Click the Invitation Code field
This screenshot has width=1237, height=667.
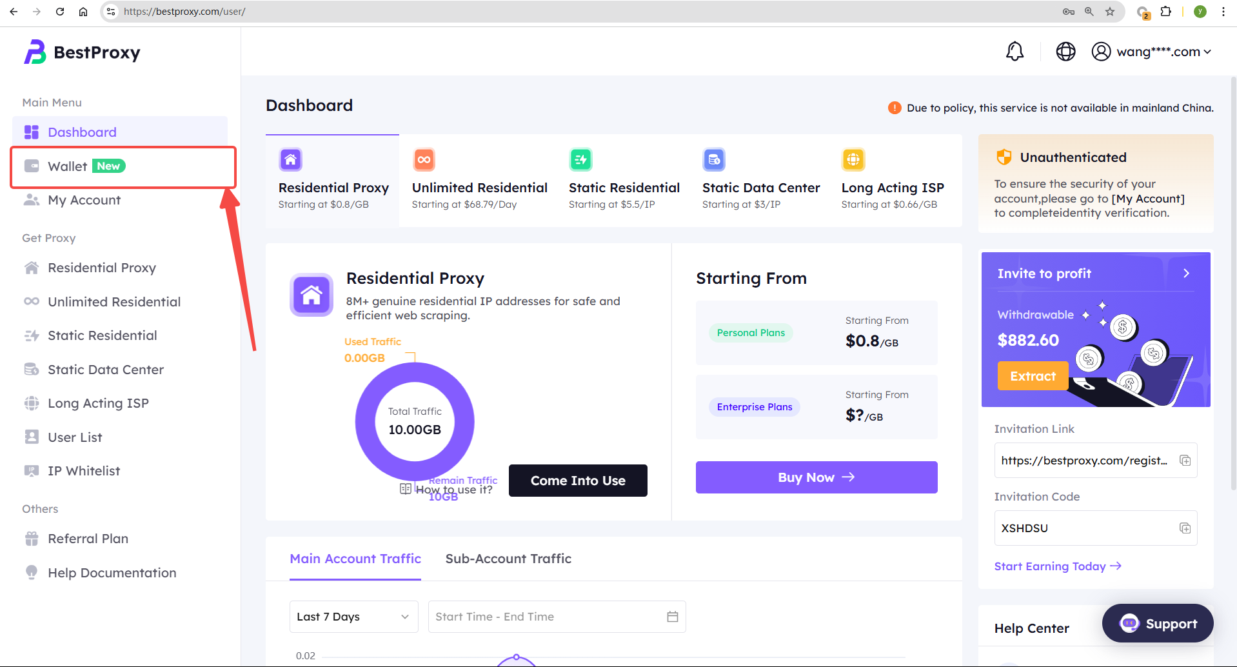(1096, 528)
